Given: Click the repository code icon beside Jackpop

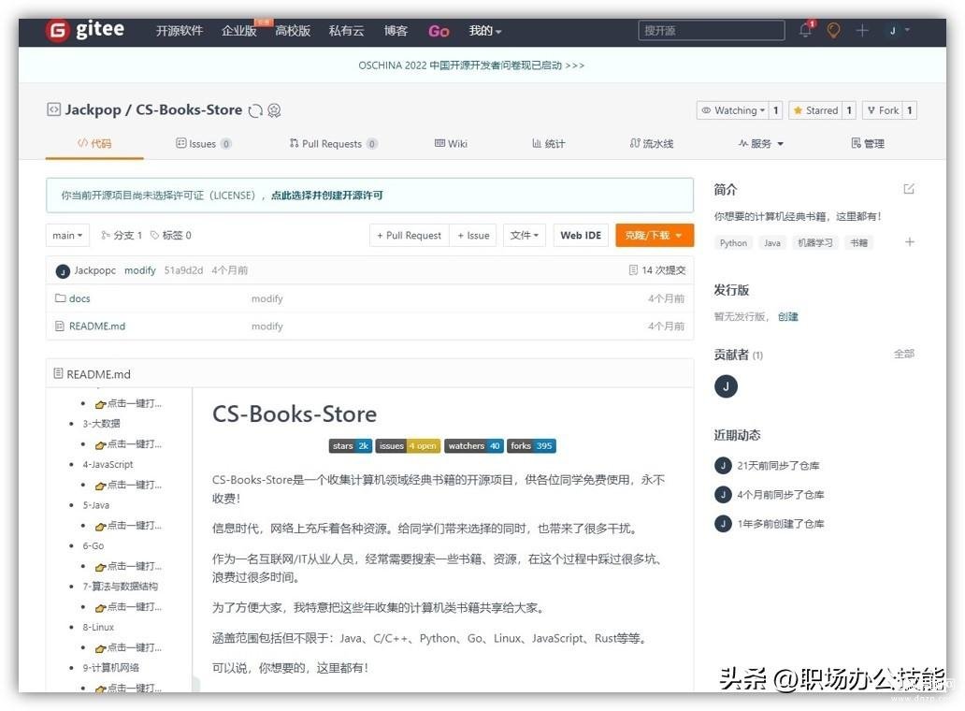Looking at the screenshot, I should (x=53, y=109).
